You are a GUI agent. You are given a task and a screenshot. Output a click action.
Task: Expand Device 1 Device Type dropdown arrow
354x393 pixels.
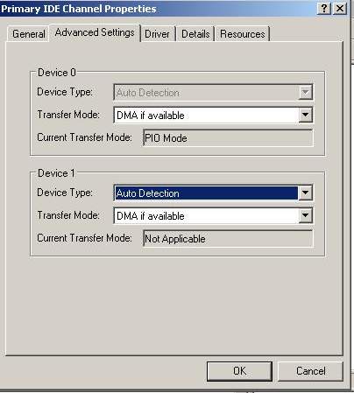[305, 193]
